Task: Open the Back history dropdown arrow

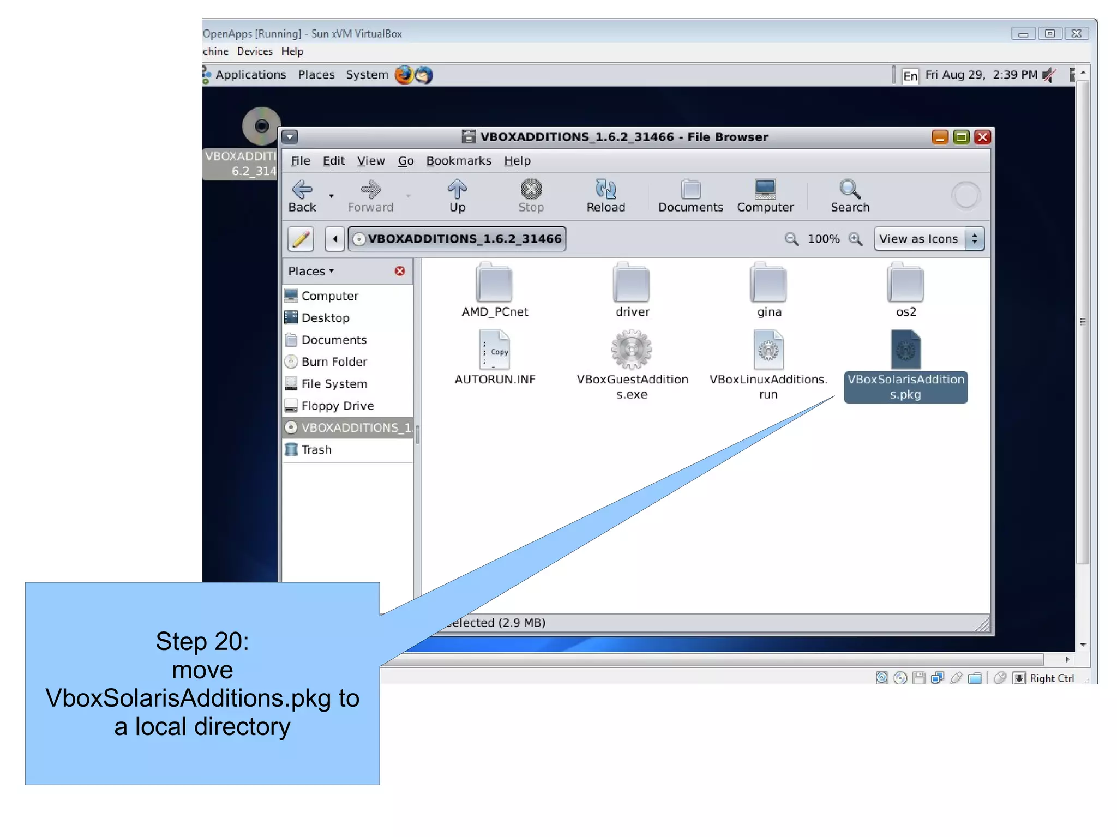Action: click(331, 196)
